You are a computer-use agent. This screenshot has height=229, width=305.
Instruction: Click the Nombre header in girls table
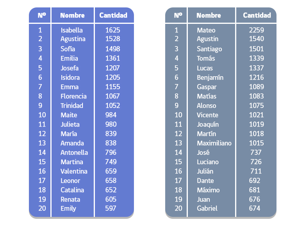point(72,16)
